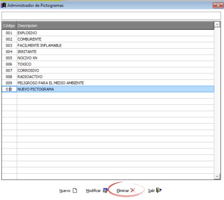Click the Modificar button label
Viewport: 224px width, 200px height.
[93, 191]
